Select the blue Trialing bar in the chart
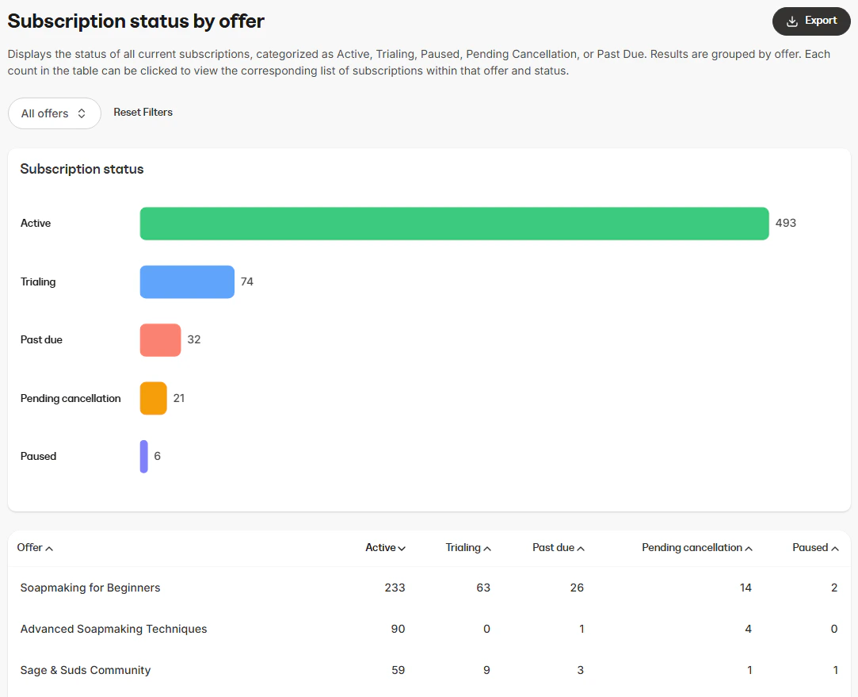The height and width of the screenshot is (697, 858). [187, 281]
